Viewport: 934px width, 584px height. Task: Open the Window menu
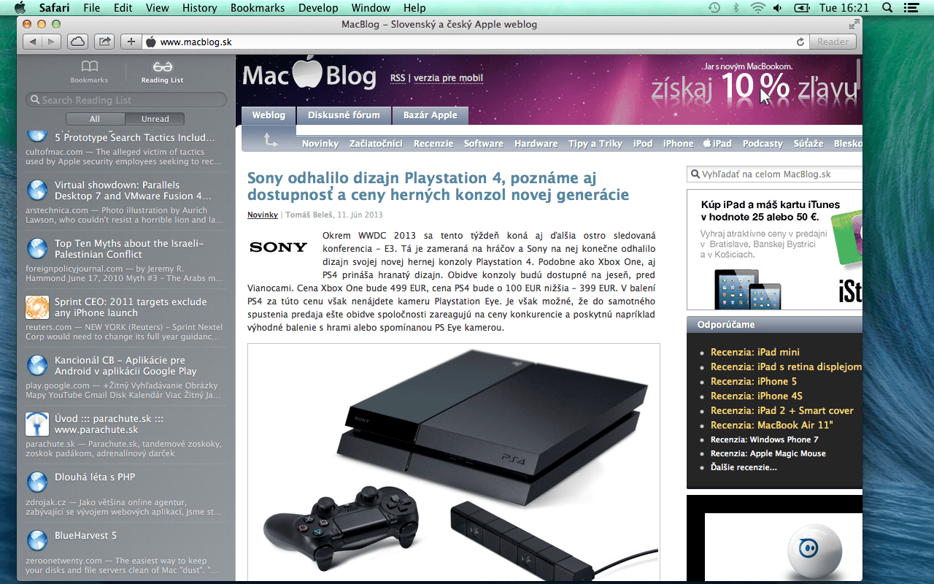tap(371, 8)
